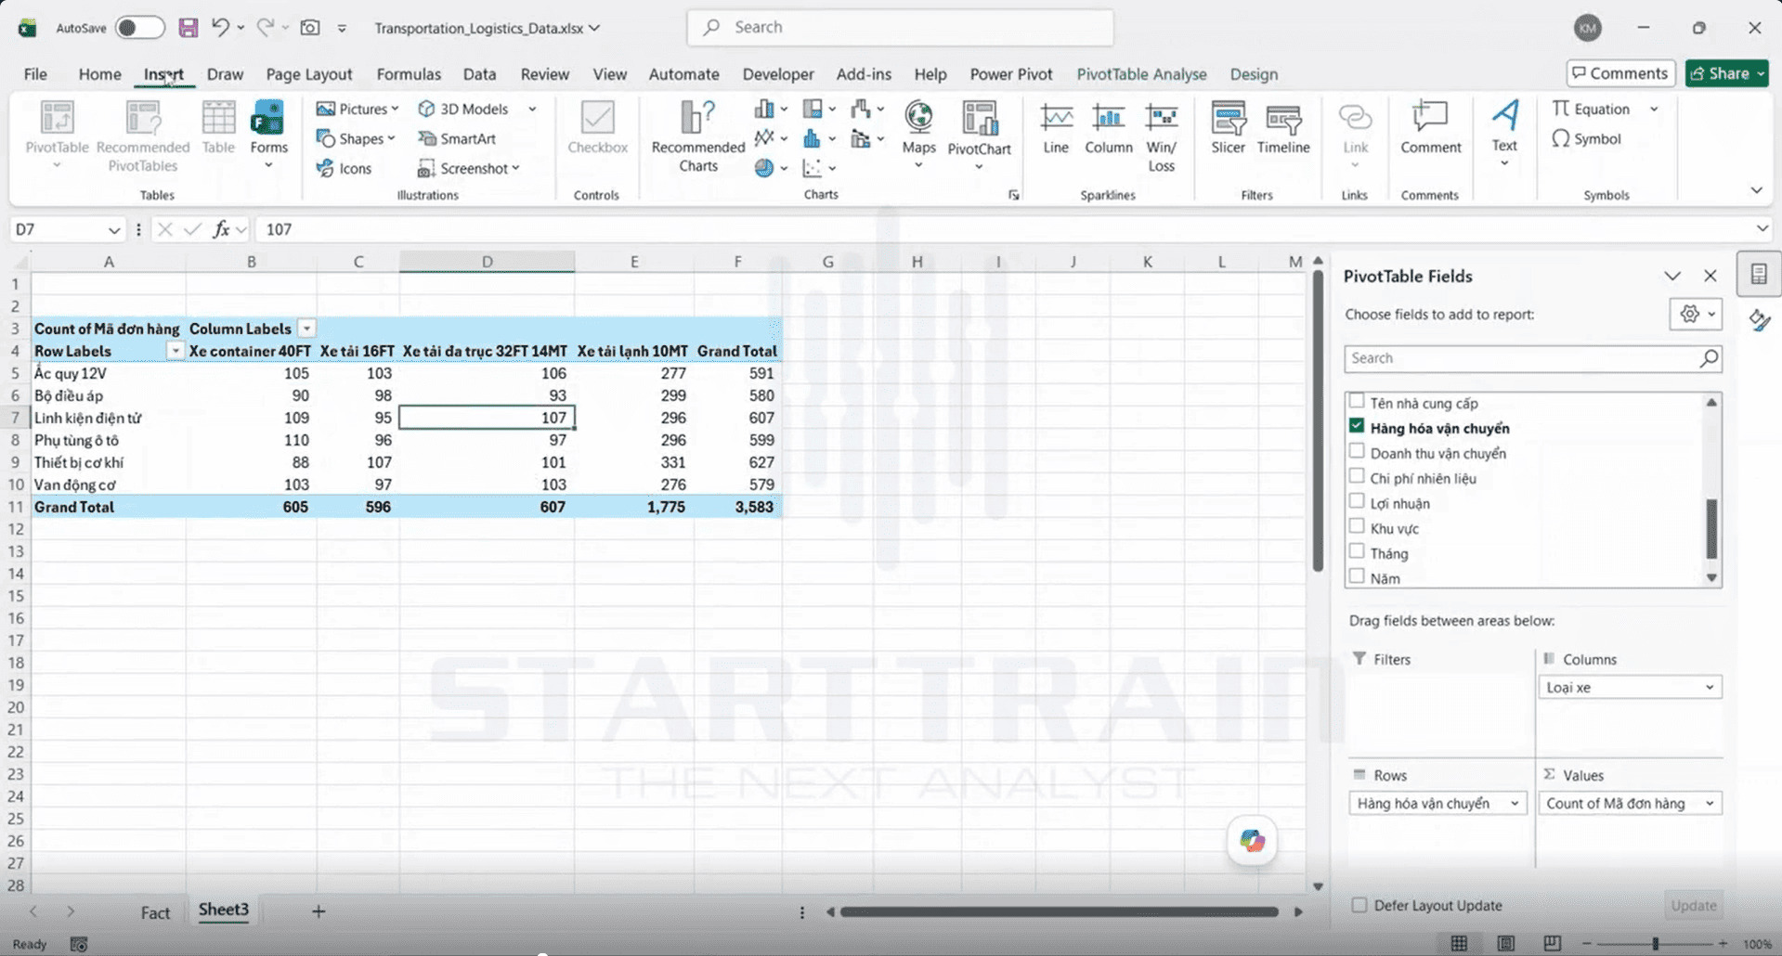Add a Line sparkline
Screen dimensions: 1782x956
(x=1056, y=128)
